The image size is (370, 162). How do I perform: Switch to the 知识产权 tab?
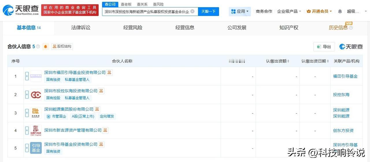pos(289,28)
